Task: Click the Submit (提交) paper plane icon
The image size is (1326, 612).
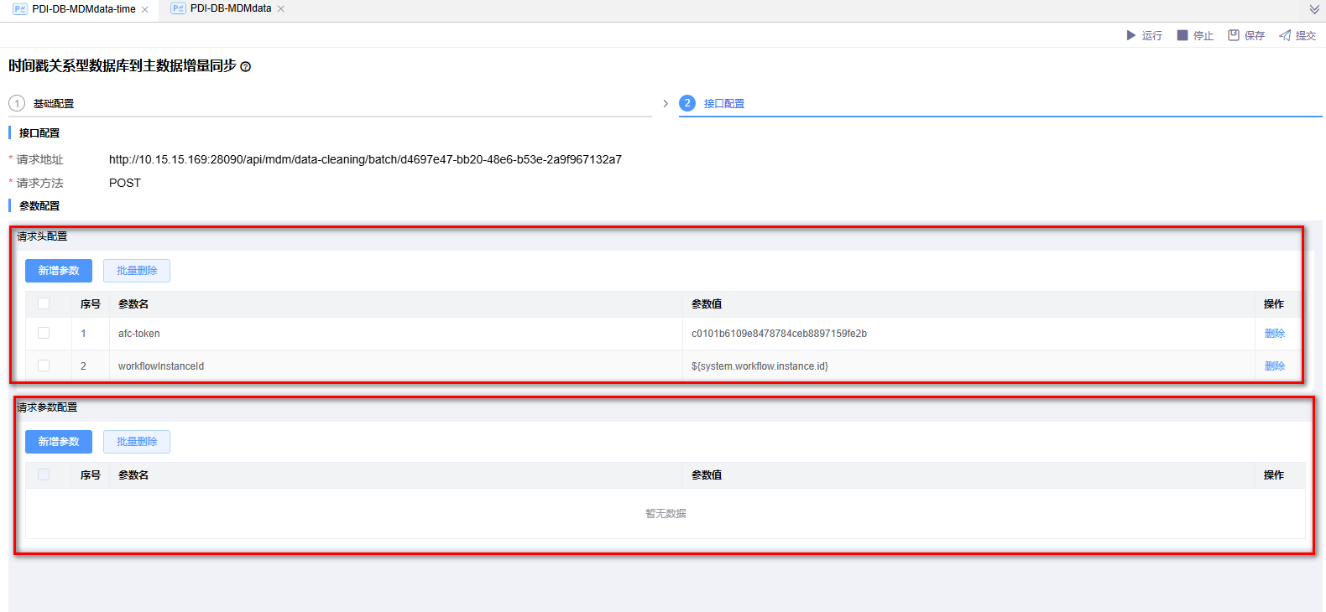Action: (x=1285, y=35)
